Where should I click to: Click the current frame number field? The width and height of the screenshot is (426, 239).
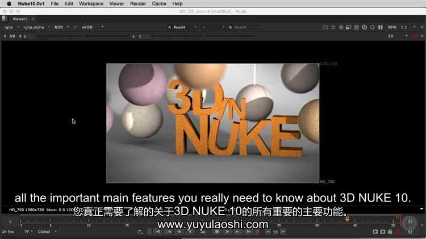tap(203, 232)
